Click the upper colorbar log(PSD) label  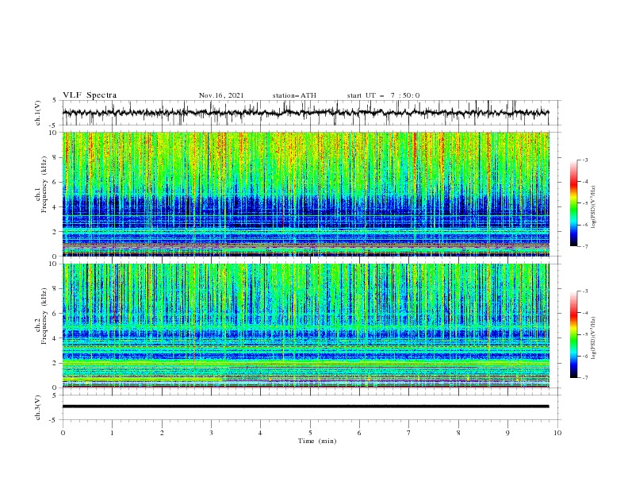coord(594,207)
